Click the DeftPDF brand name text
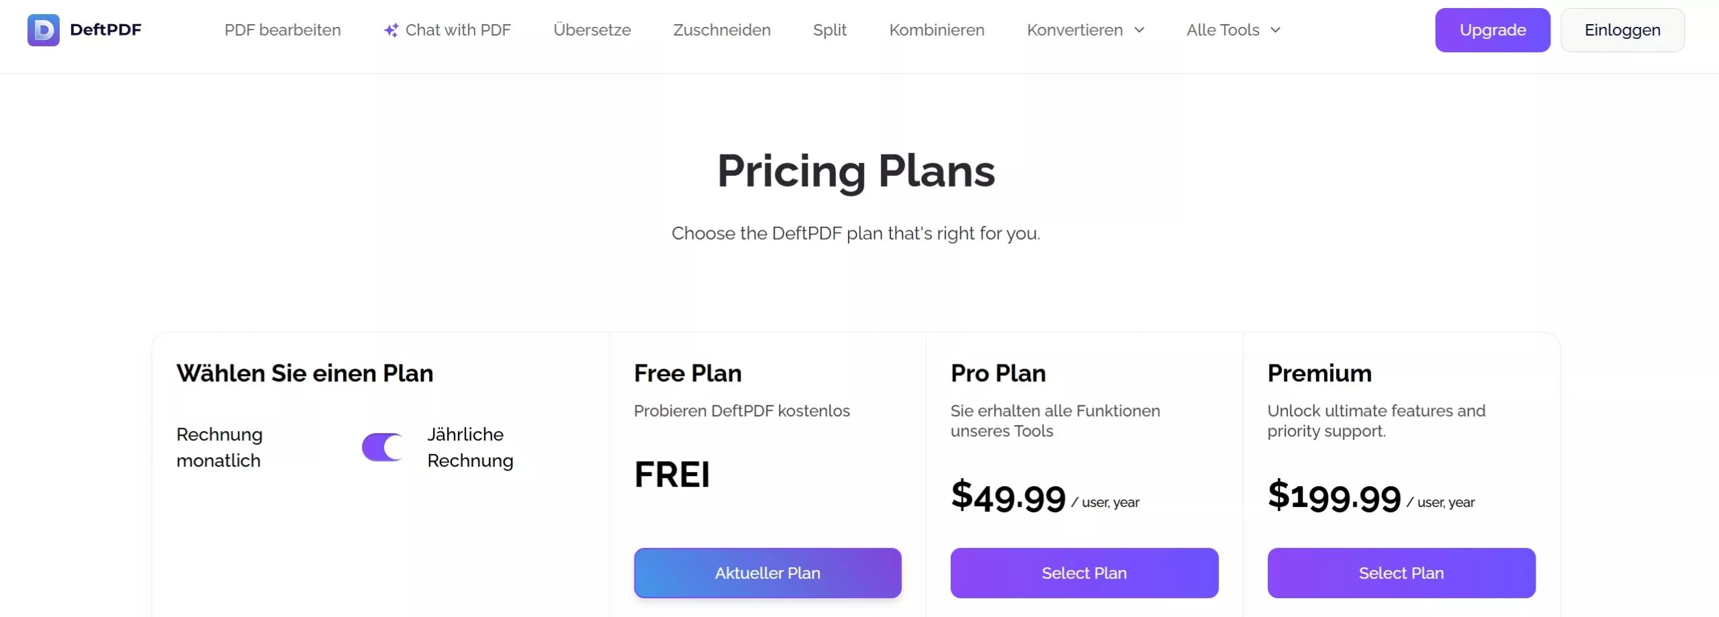 [x=105, y=30]
